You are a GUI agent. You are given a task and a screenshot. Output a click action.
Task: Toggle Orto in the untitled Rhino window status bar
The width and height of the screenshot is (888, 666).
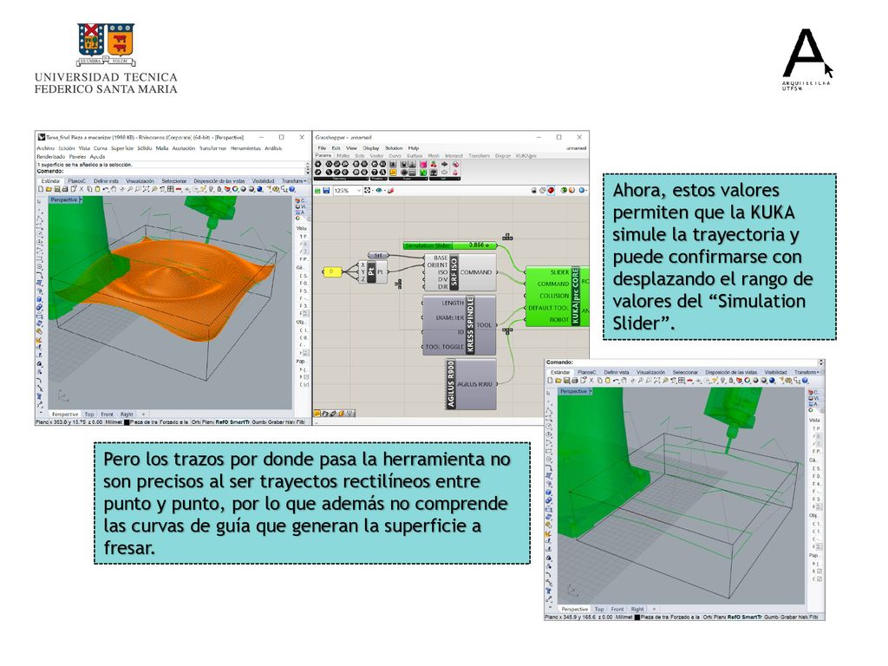click(707, 617)
